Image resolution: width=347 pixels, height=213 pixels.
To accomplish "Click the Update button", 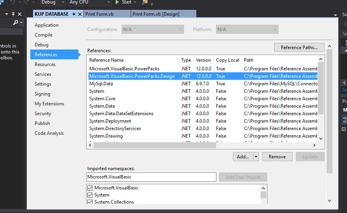I will pyautogui.click(x=310, y=157).
